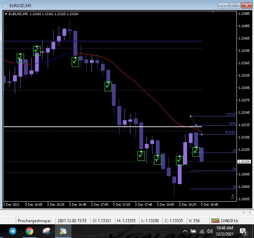Viewport: 254px width, 238px height.
Task: Click the checkmark signal near 2 Dec 16:45
Action: click(75, 62)
